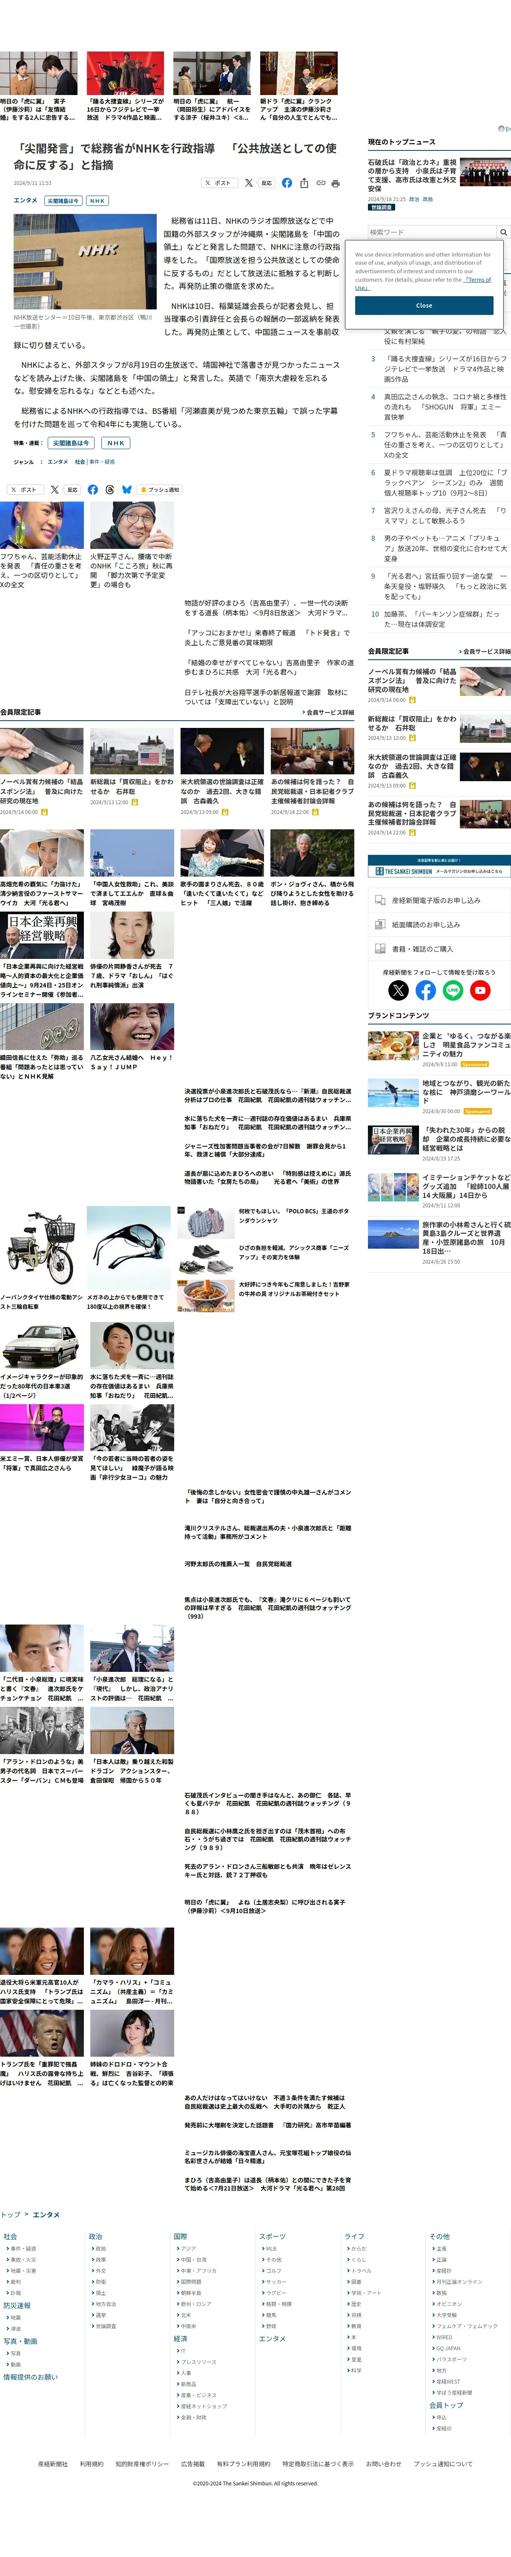Open the NHK building photo in the article
Viewport: 511px width, 2557px height.
(85, 262)
